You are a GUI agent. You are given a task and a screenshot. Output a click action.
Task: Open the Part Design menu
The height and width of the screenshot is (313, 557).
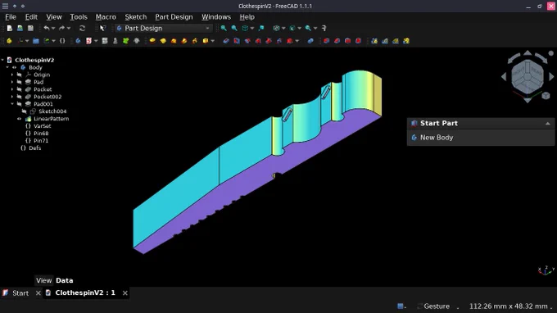[174, 16]
